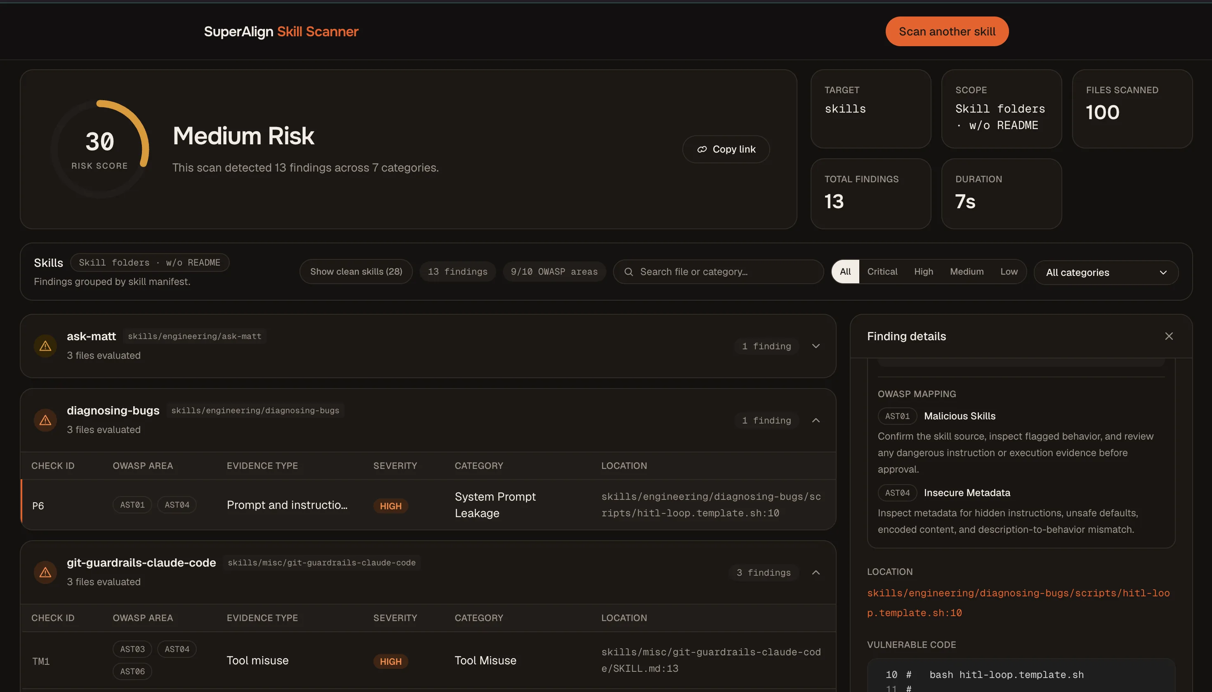Select the P6 finding row

click(x=428, y=505)
